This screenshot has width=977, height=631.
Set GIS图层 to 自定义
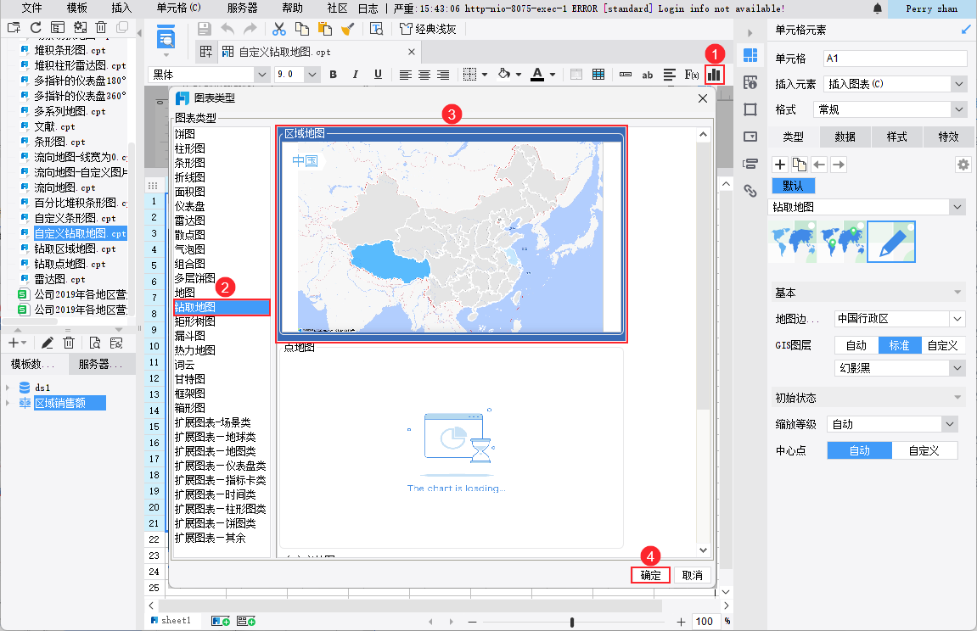(942, 345)
